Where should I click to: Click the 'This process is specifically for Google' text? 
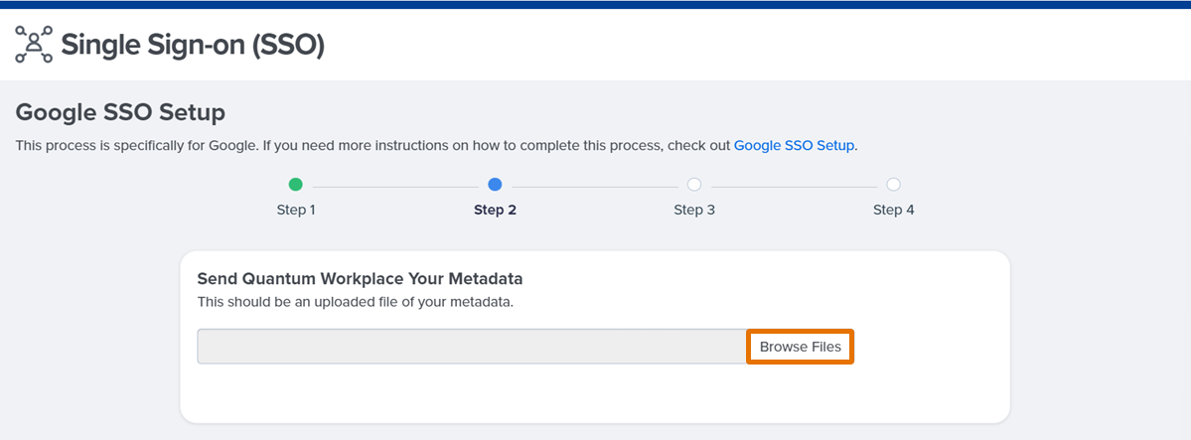137,145
